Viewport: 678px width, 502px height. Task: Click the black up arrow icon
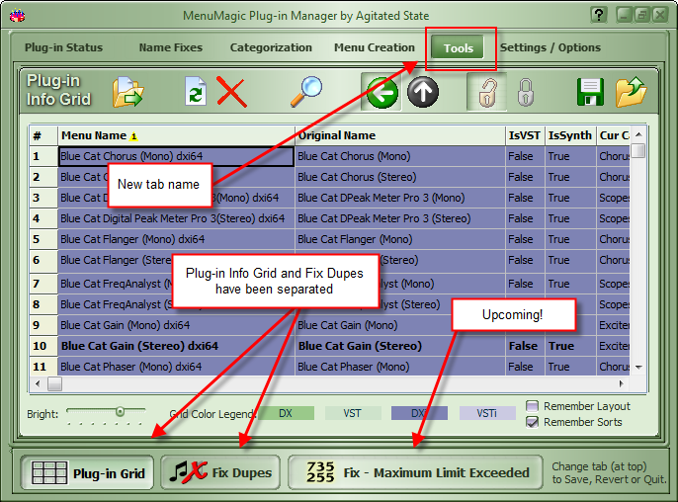tap(422, 92)
